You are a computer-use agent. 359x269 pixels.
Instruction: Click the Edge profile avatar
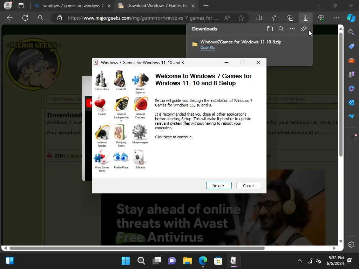click(x=8, y=6)
